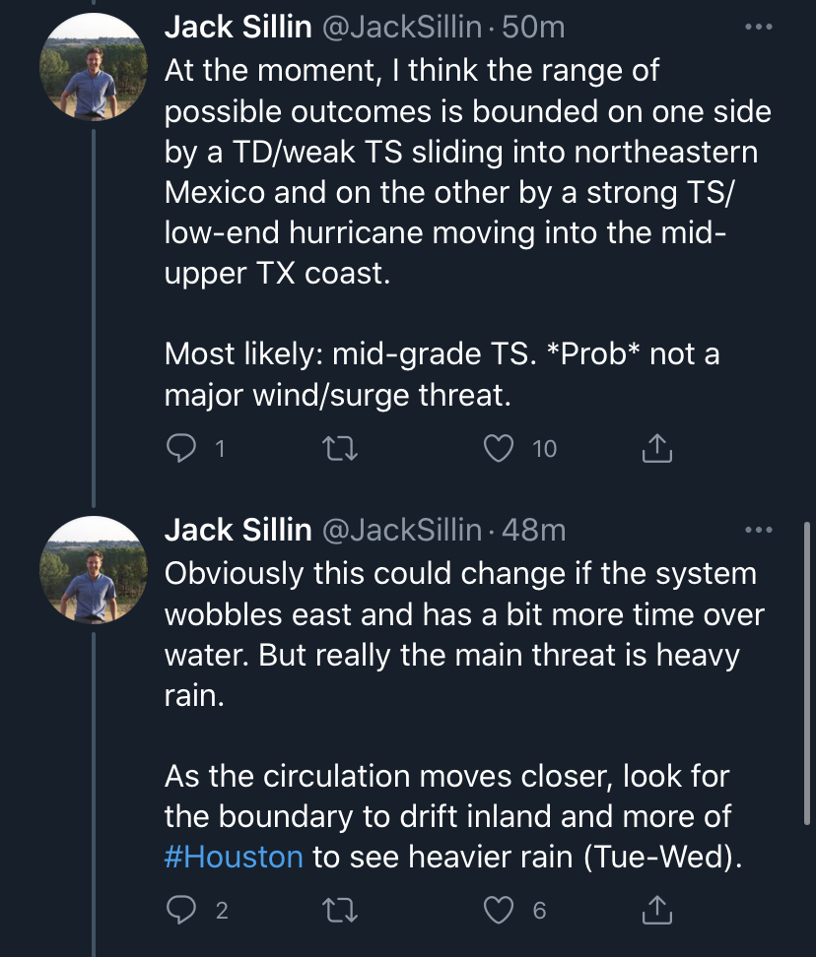Viewport: 816px width, 957px height.
Task: Open the #Houston hashtag link
Action: (x=234, y=856)
